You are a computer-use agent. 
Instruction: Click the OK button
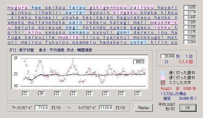click(x=188, y=108)
